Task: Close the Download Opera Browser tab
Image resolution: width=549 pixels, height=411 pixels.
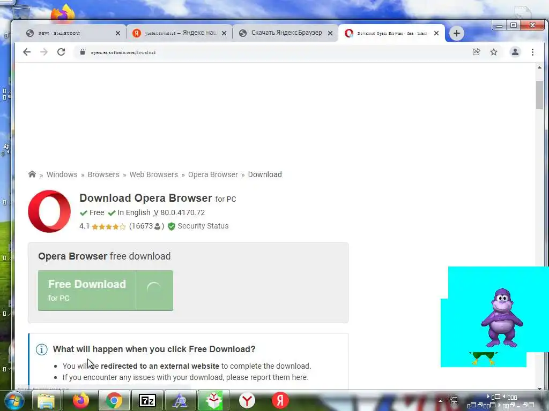Action: 436,33
